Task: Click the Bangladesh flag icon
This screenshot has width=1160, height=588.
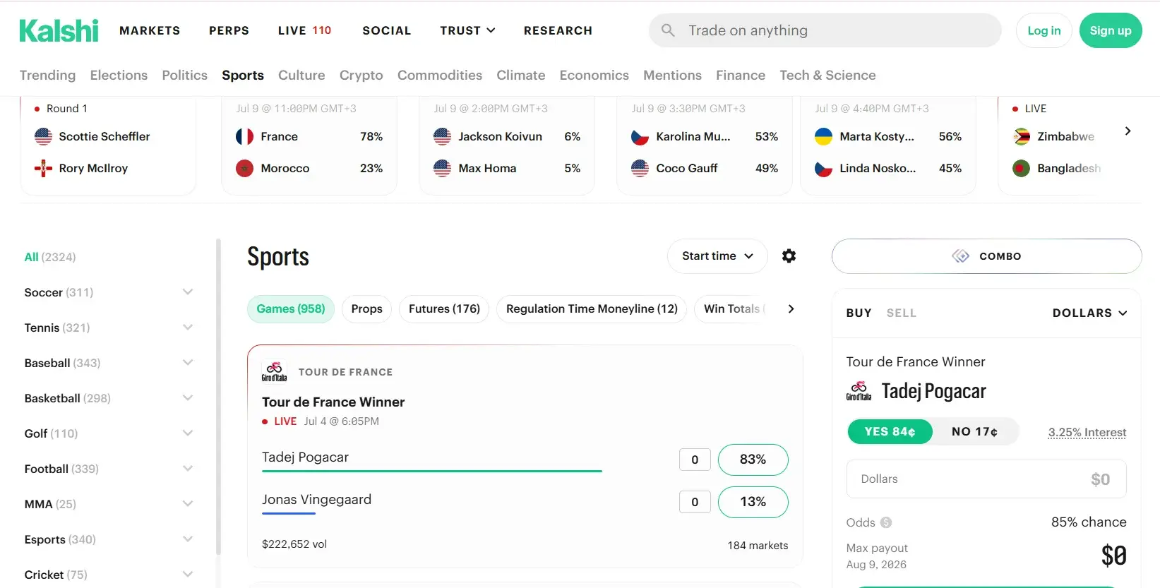Action: (x=1021, y=168)
